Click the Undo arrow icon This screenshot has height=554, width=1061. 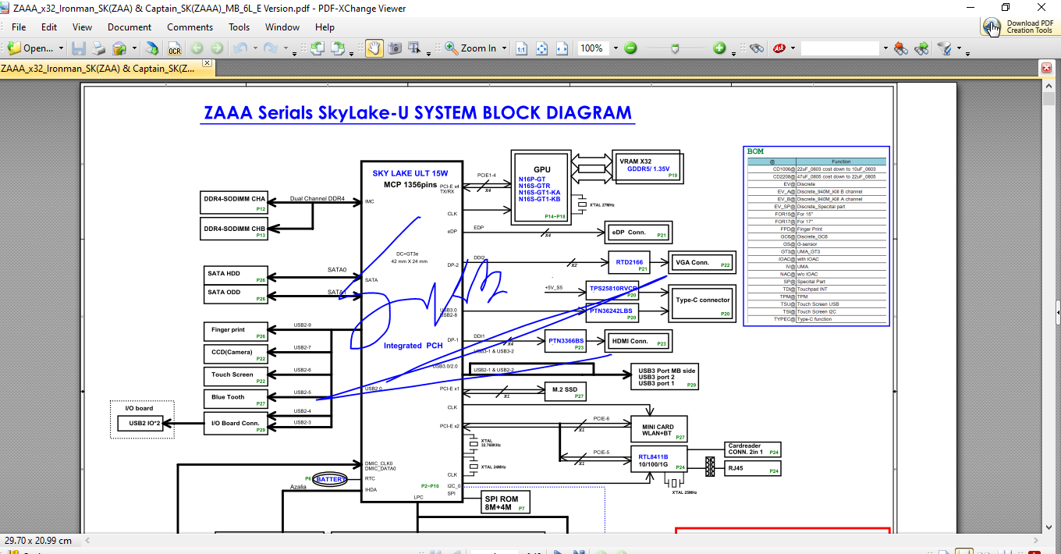coord(240,48)
